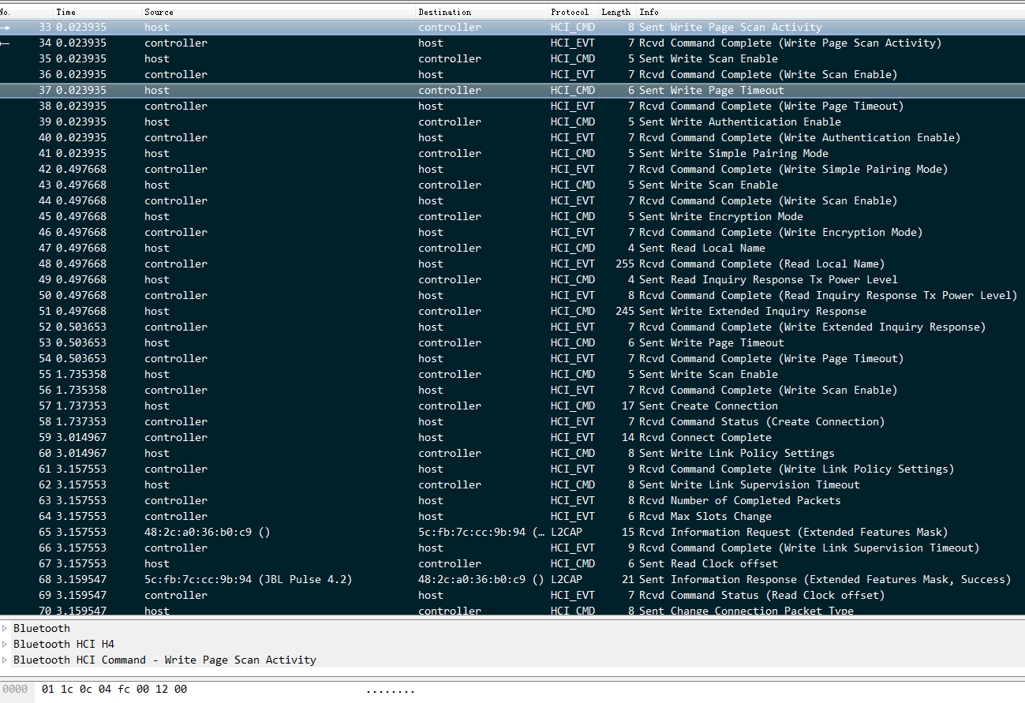Select packet 47 Sent Read Local Name

point(512,249)
